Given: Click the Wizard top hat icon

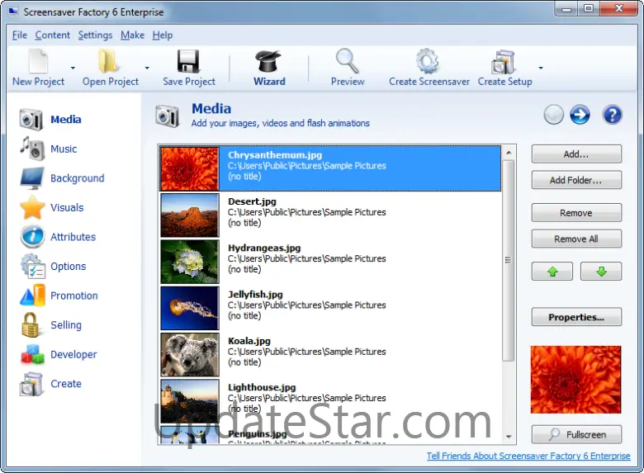Looking at the screenshot, I should click(x=268, y=63).
